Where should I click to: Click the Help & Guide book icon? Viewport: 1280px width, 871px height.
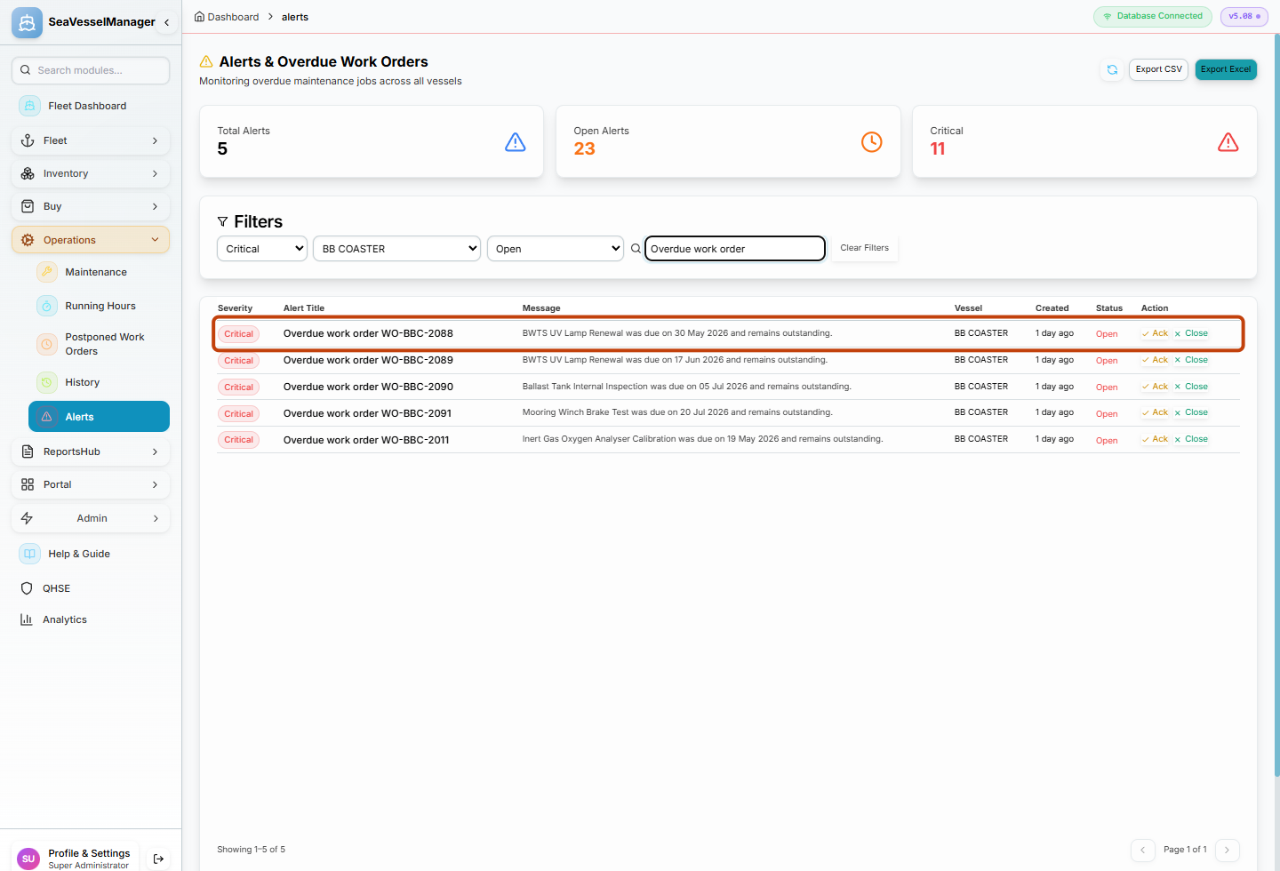[x=29, y=554]
